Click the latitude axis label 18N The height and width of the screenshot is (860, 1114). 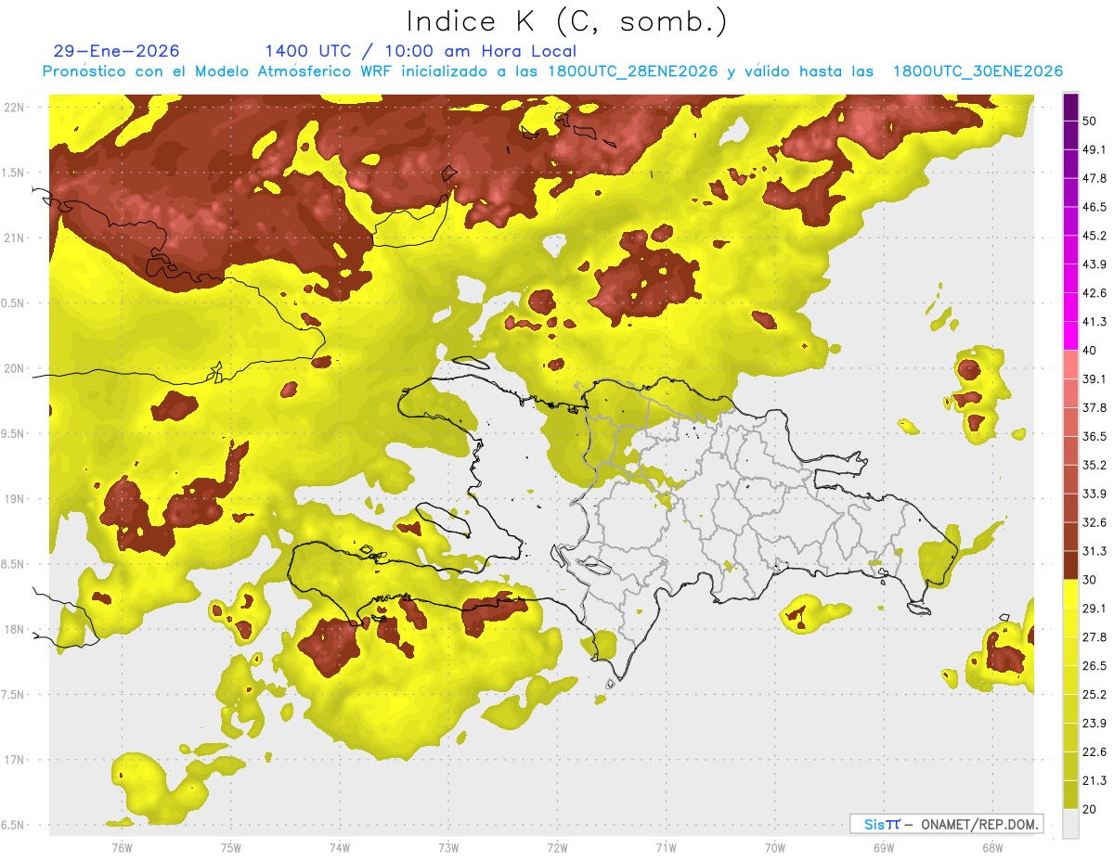click(x=16, y=630)
